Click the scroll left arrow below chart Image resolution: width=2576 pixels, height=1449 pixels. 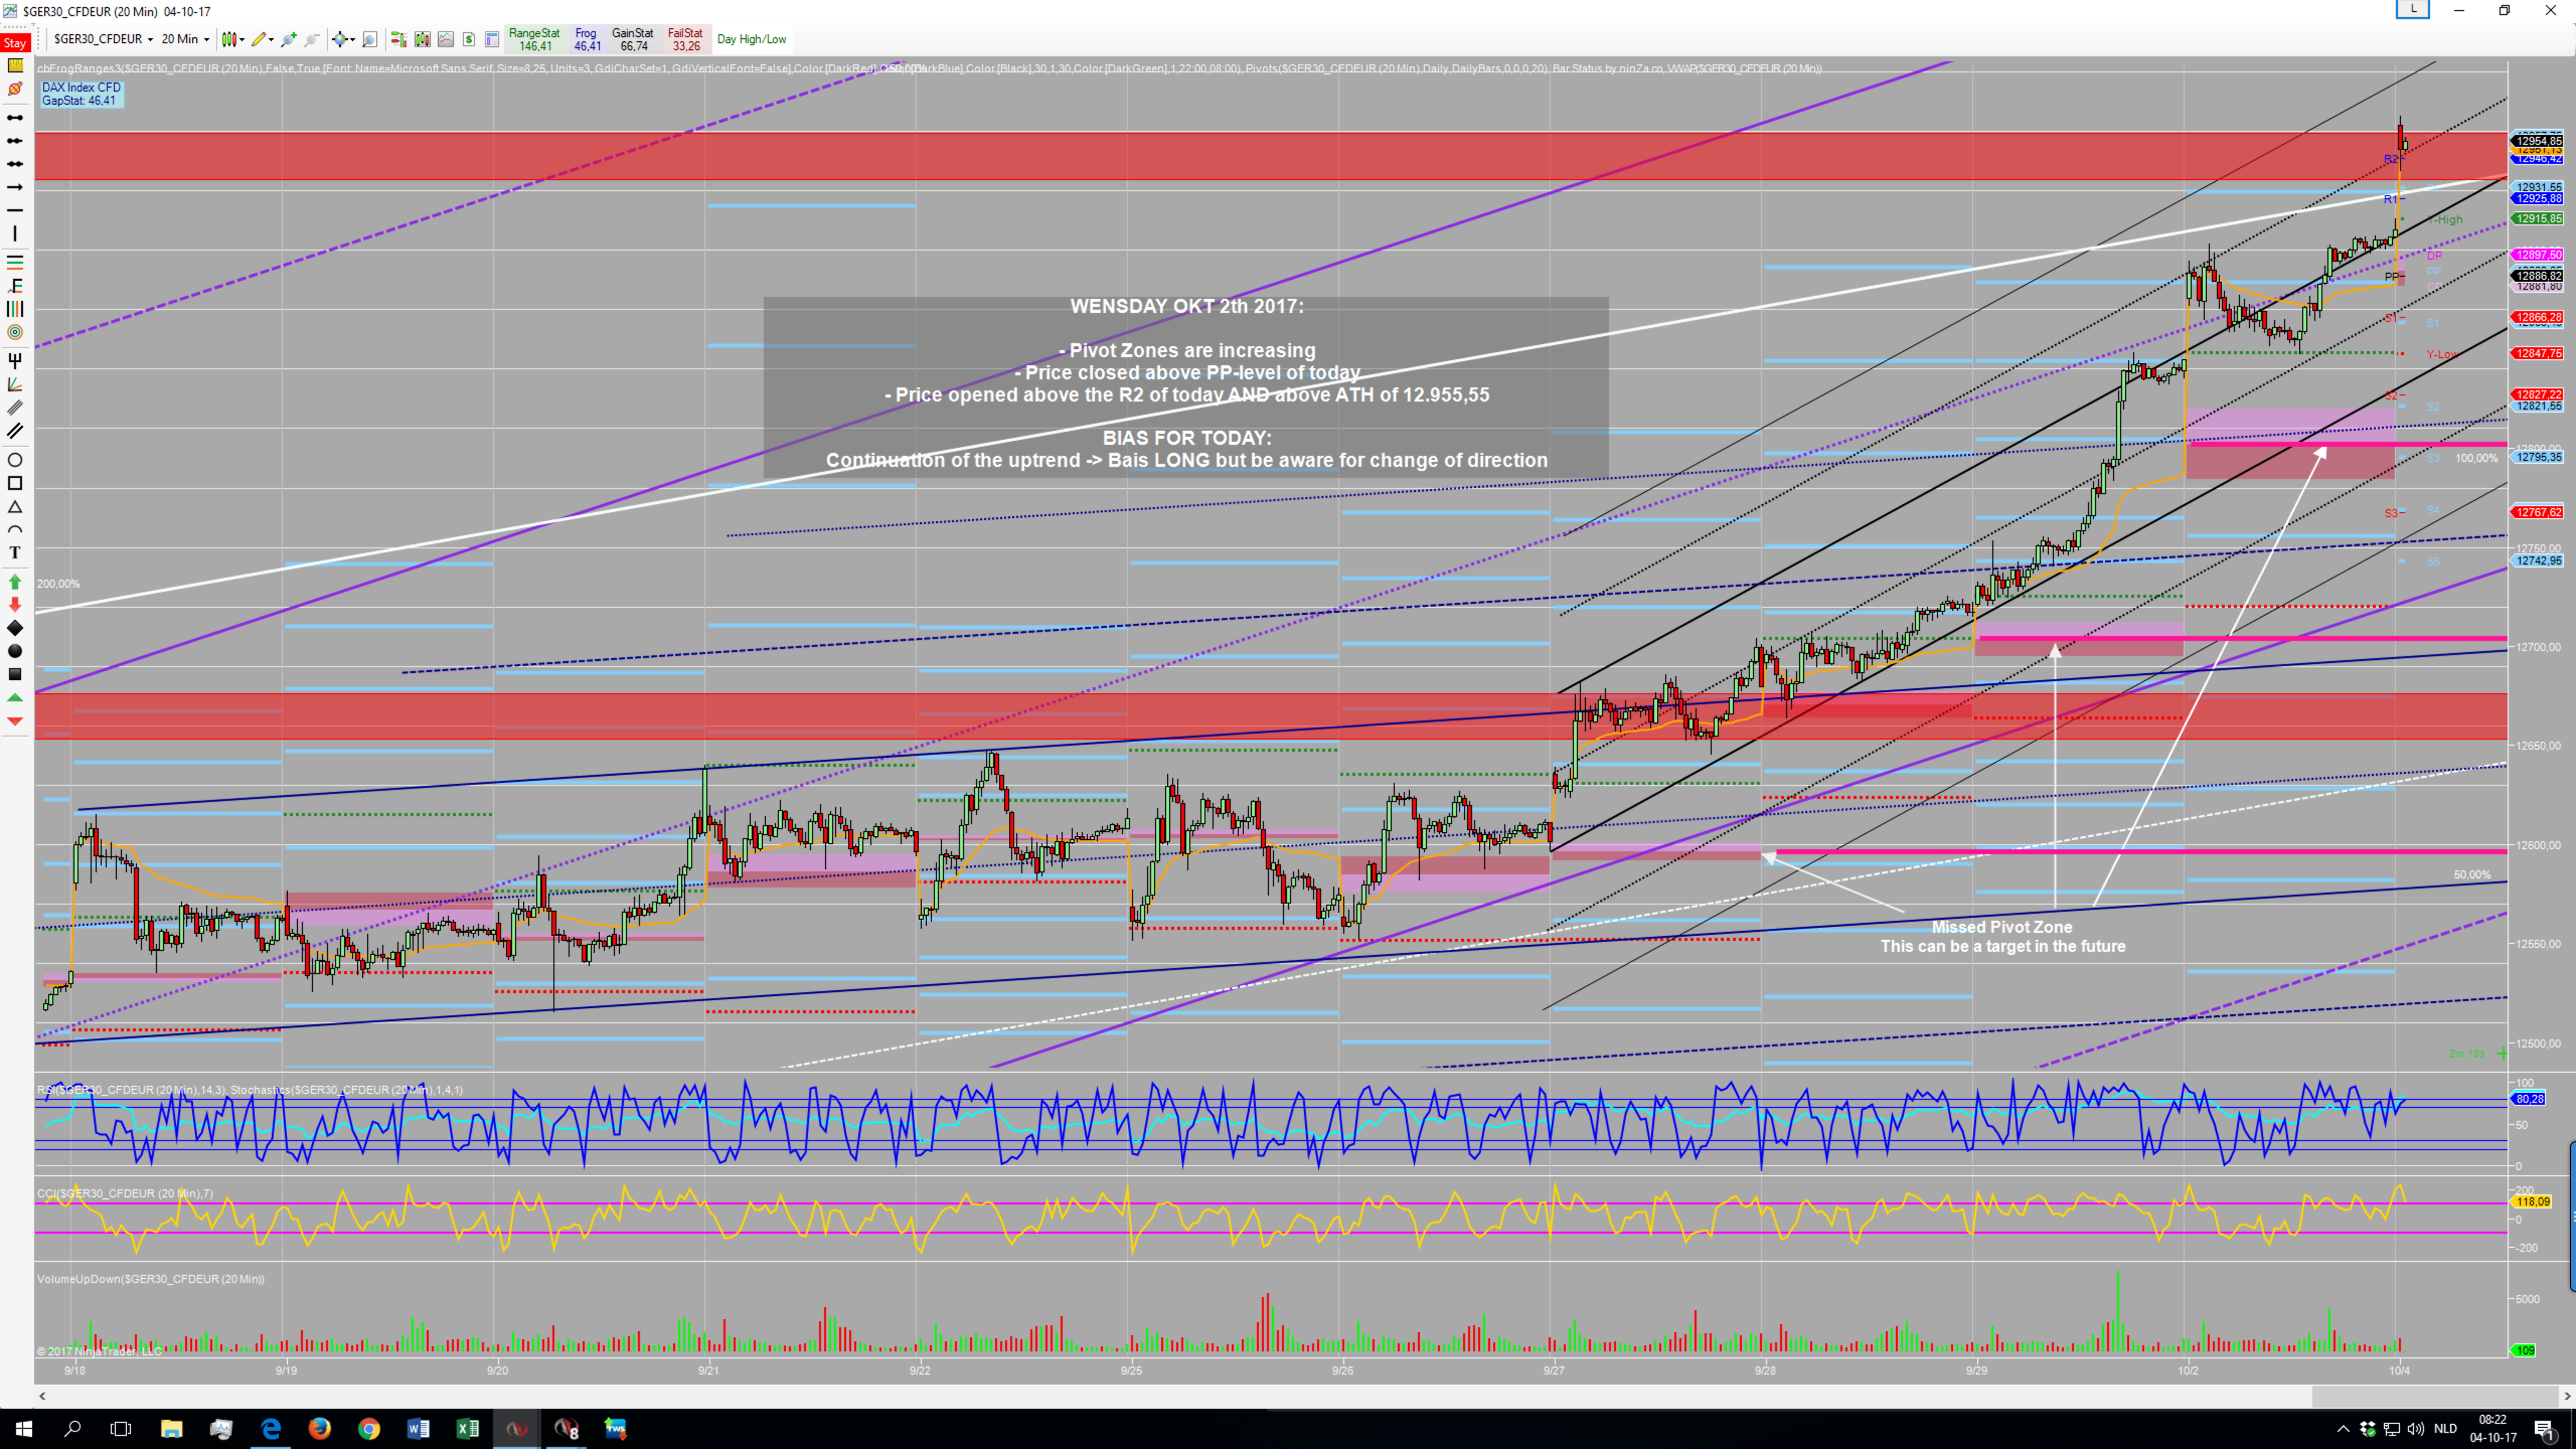tap(42, 1396)
